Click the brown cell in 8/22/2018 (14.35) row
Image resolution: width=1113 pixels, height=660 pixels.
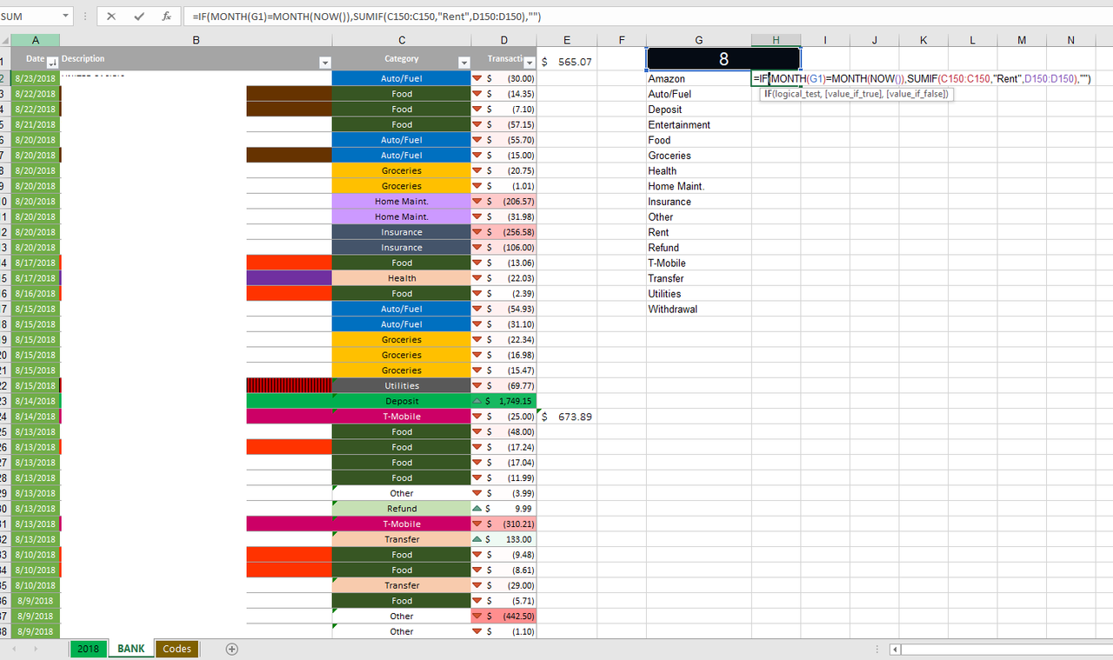point(290,94)
